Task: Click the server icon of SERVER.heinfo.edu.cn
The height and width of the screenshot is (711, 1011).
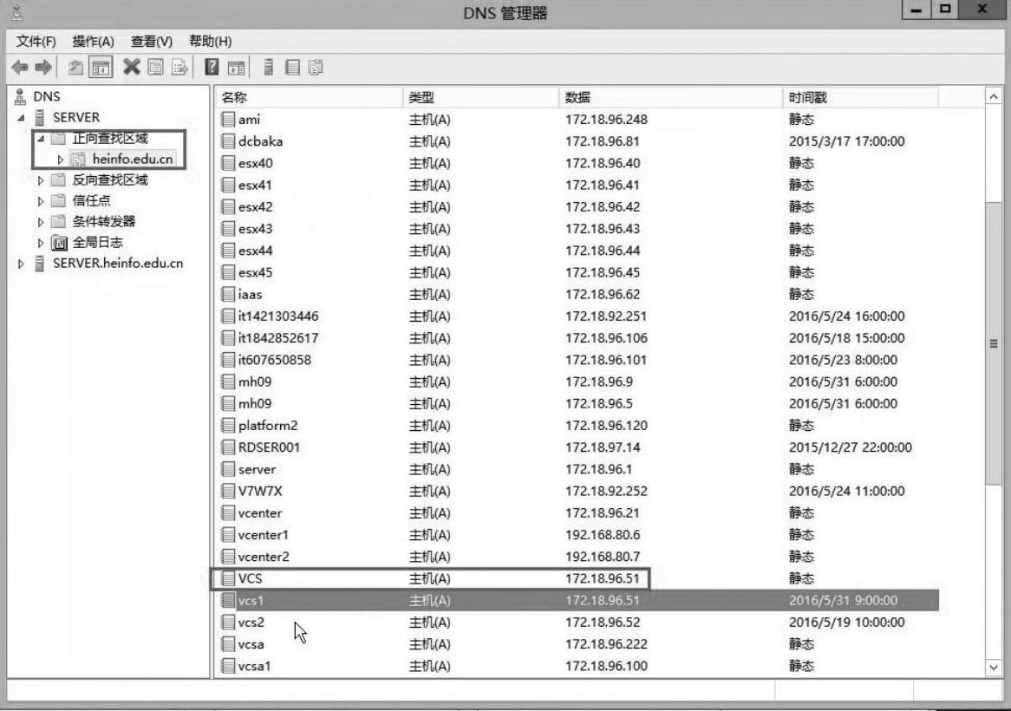Action: pyautogui.click(x=40, y=264)
